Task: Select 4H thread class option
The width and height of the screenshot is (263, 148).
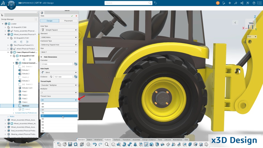Action: tap(59, 104)
